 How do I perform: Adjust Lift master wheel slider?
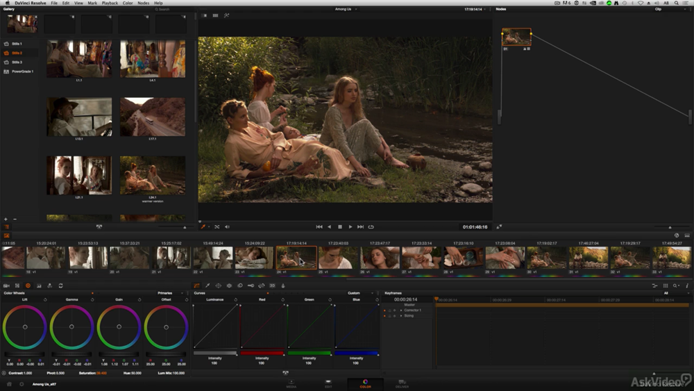[24, 353]
